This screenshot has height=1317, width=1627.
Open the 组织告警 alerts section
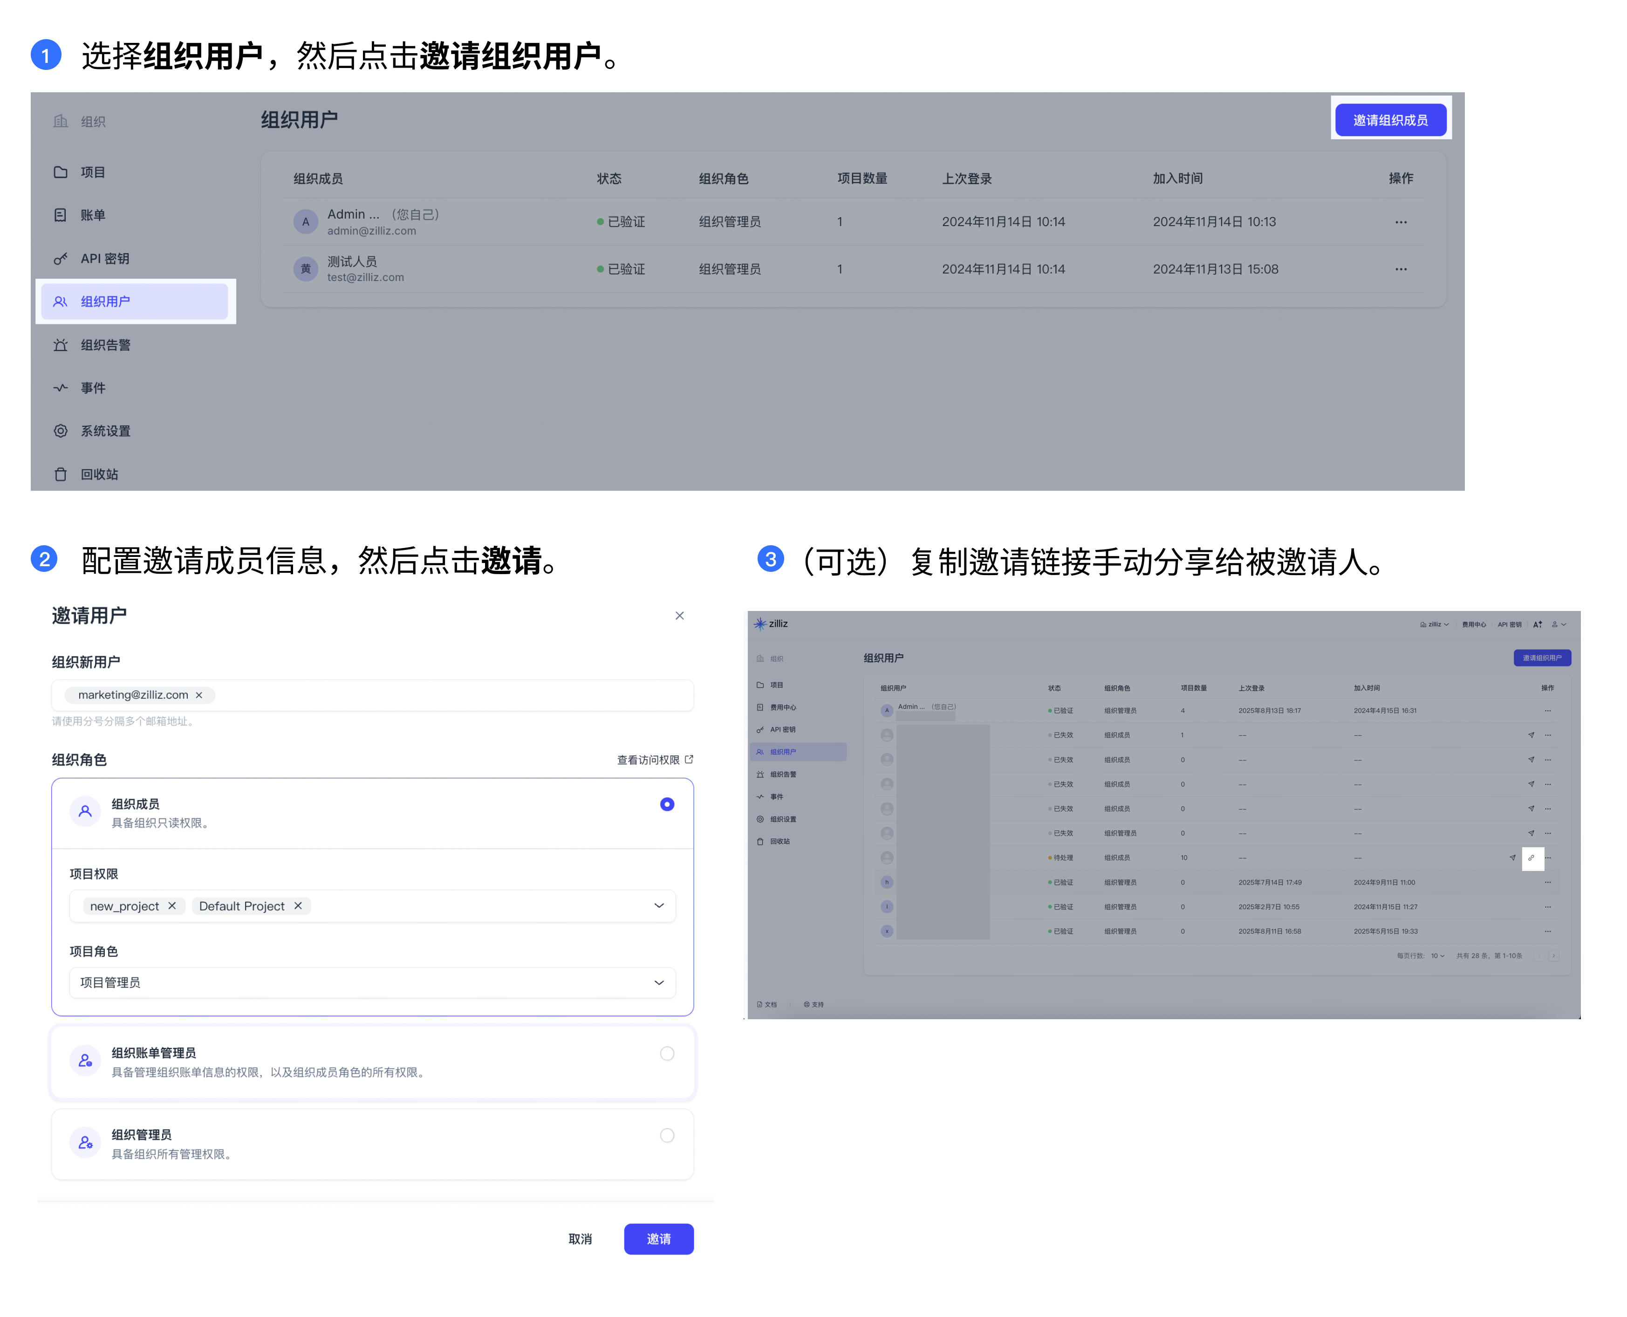point(105,344)
